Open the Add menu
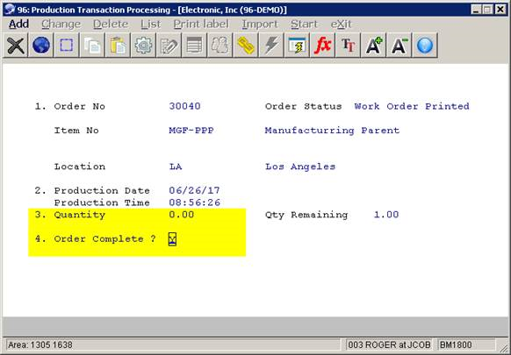The width and height of the screenshot is (511, 355). click(19, 24)
